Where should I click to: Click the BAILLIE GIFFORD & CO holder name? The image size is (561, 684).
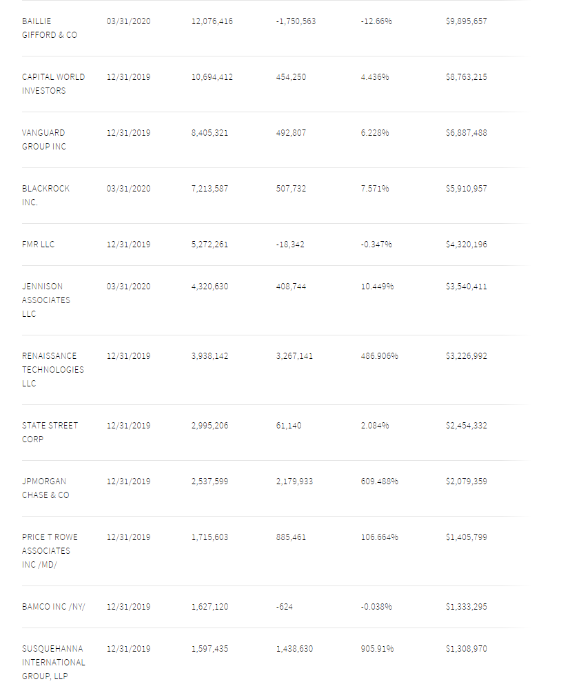(x=49, y=28)
